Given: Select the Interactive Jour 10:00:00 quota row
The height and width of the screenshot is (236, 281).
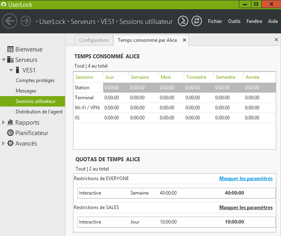Looking at the screenshot, I should [177, 222].
